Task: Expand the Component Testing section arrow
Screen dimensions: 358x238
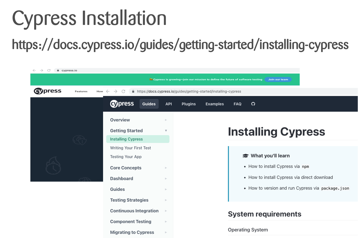Action: pyautogui.click(x=166, y=221)
